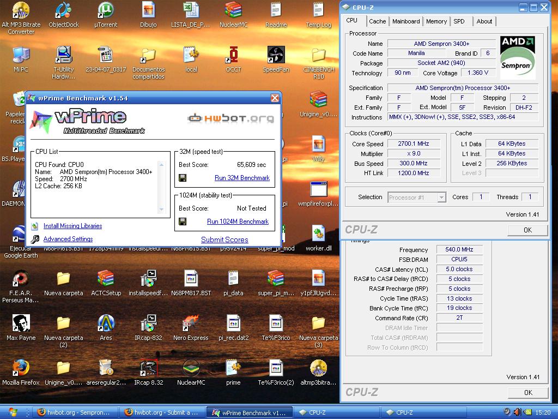Switch to the Mainboard tab in CPU-Z

(405, 21)
